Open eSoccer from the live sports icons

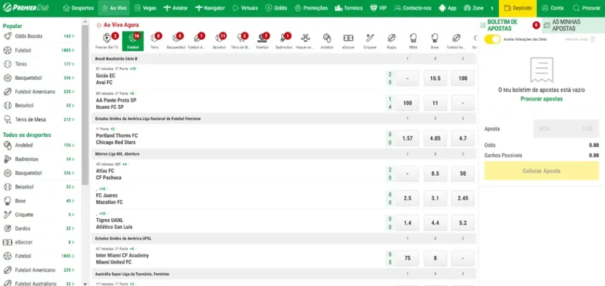click(349, 40)
